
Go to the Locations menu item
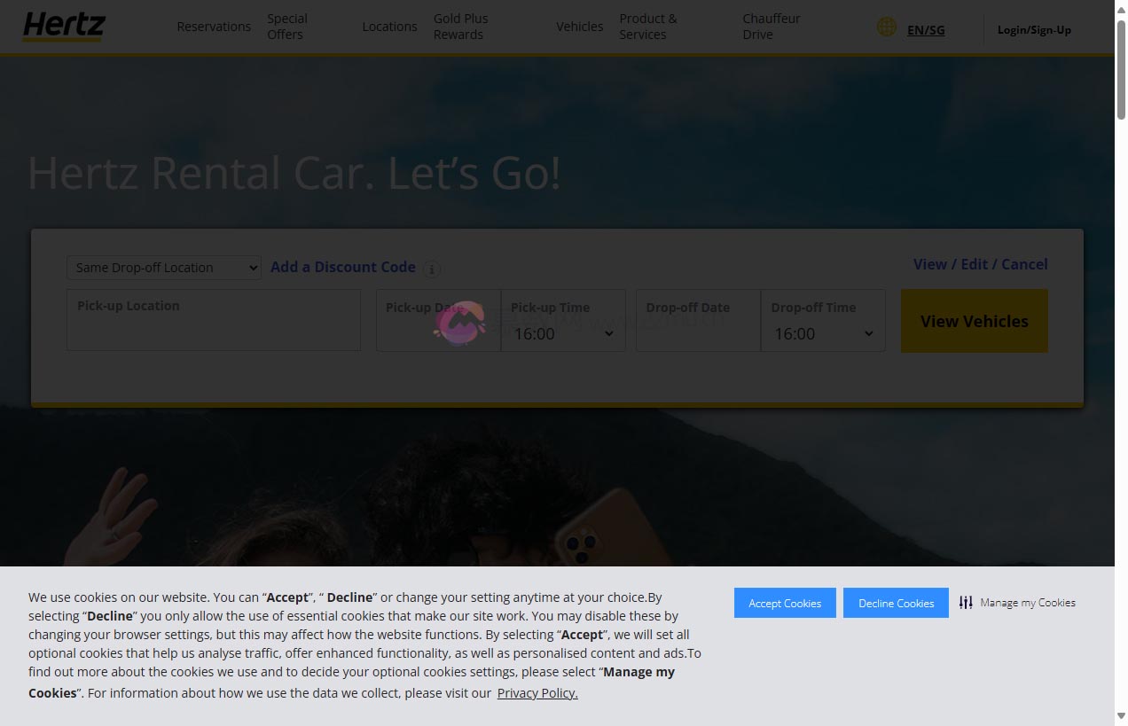(389, 27)
